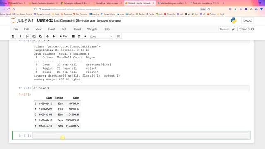
Task: Click the Trusted notebook indicator
Action: pyautogui.click(x=224, y=29)
